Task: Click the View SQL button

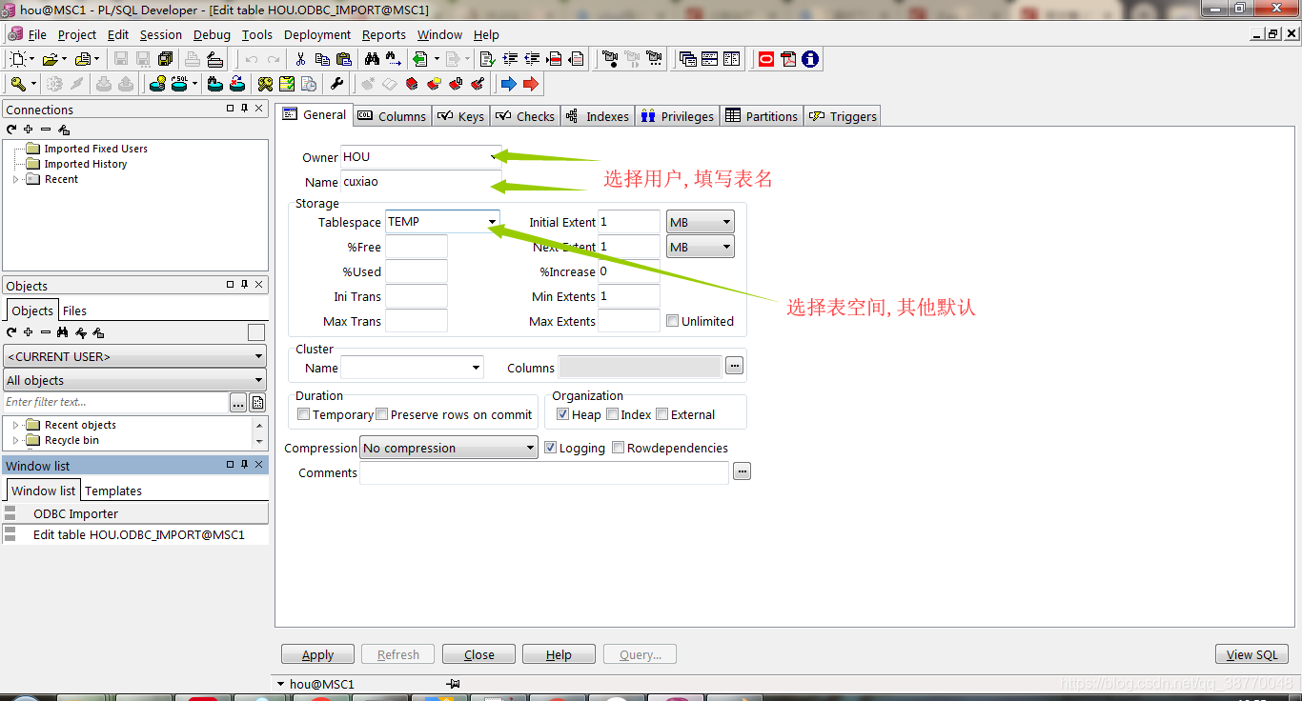Action: pos(1251,654)
